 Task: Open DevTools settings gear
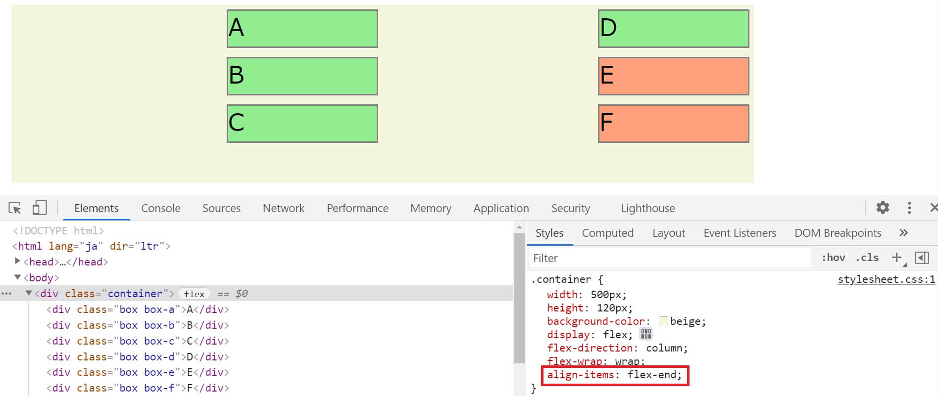(x=883, y=208)
